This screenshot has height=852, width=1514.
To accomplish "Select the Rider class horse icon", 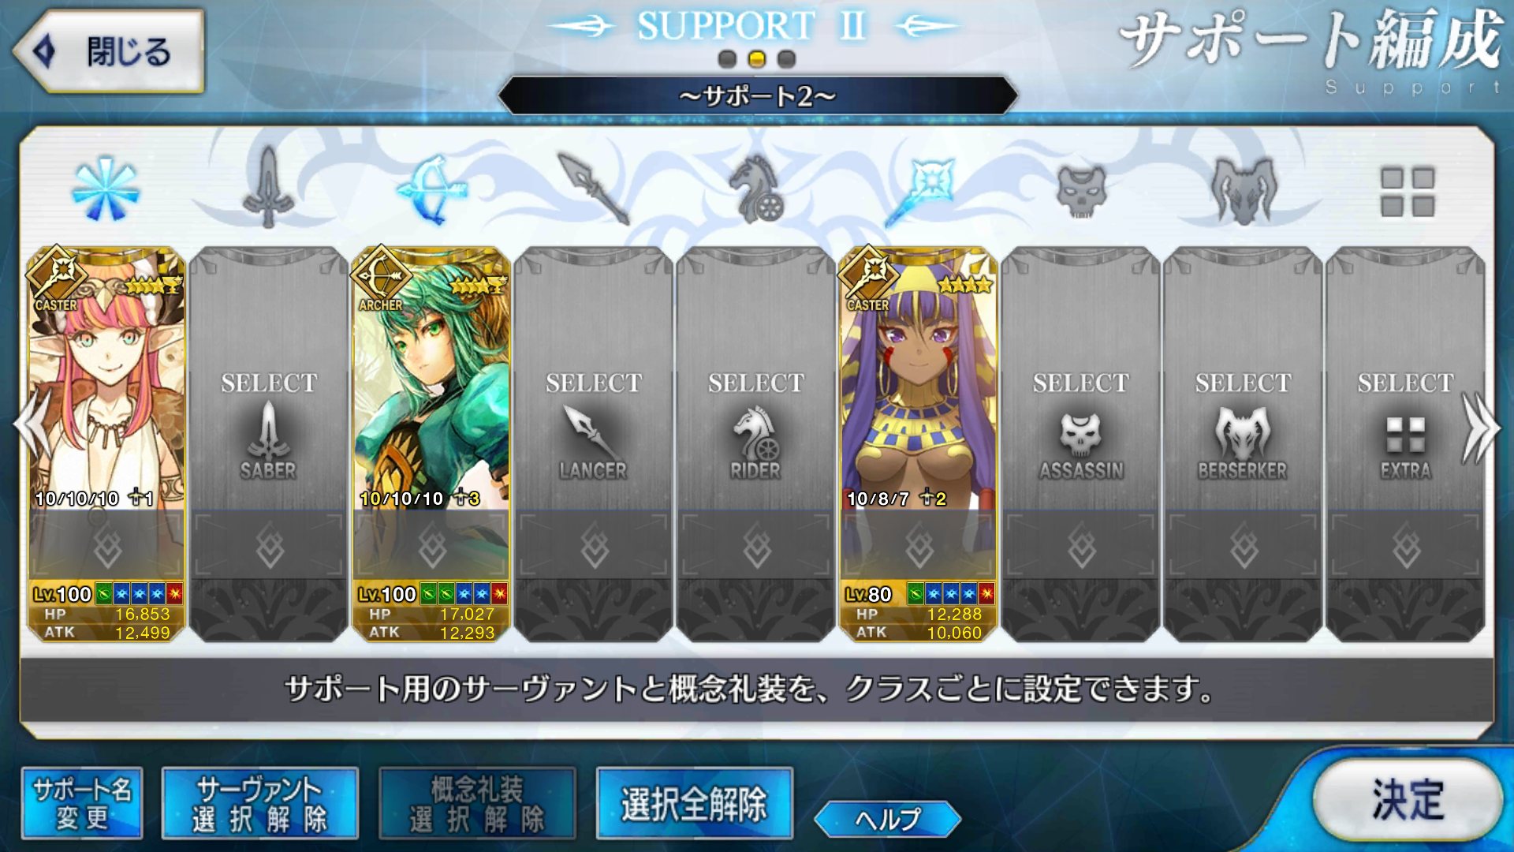I will coord(756,188).
